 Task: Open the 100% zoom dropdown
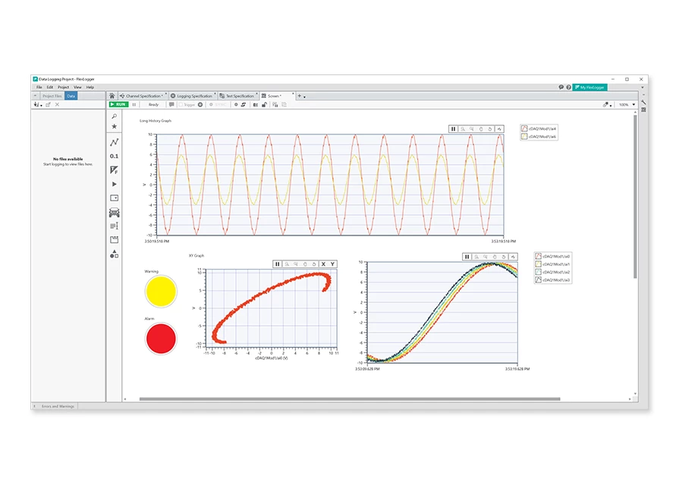coord(625,105)
